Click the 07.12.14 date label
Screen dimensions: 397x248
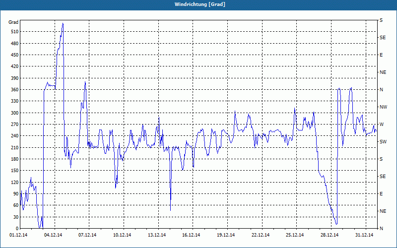pos(88,235)
